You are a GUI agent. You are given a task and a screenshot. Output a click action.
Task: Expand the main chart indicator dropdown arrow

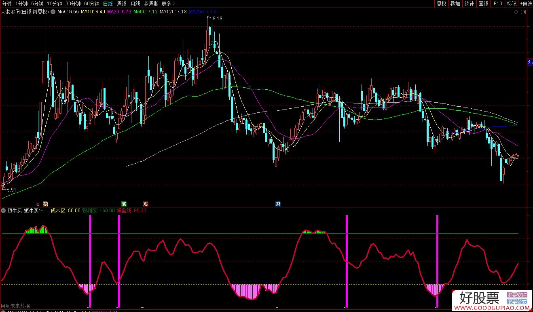[x=53, y=12]
